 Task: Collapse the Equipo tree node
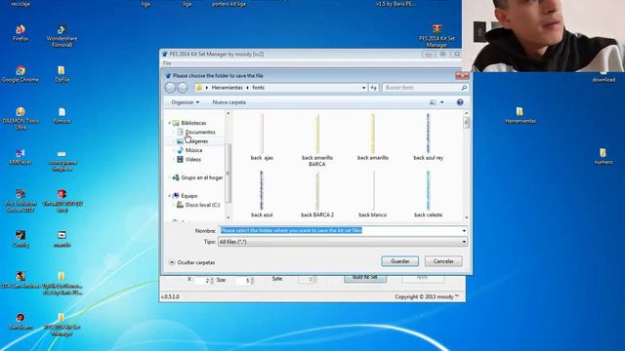click(x=169, y=196)
